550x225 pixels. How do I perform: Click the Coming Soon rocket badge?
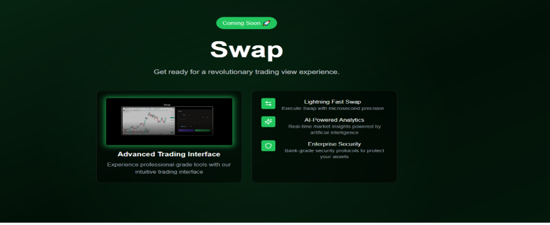(x=246, y=23)
